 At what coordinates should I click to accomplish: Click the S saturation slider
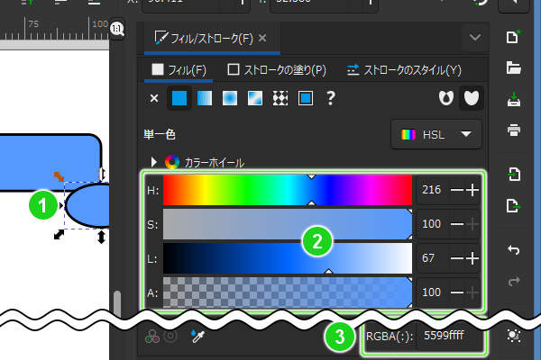coord(288,224)
